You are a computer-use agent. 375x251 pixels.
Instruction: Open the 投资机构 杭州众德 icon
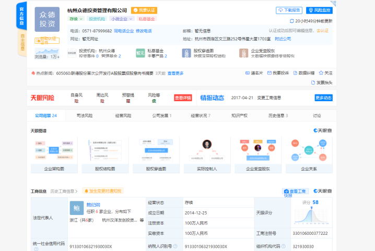(72, 53)
